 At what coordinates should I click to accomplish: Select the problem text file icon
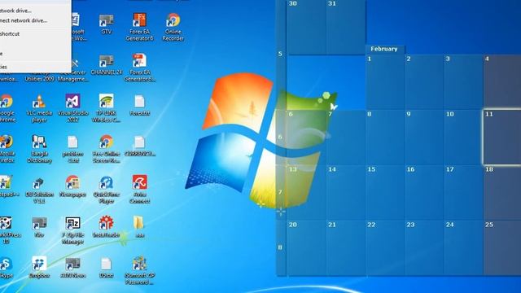(72, 148)
